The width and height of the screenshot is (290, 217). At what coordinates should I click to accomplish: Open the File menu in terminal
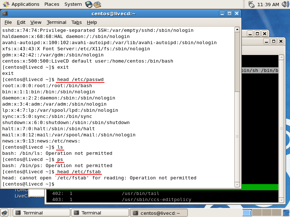(x=8, y=22)
